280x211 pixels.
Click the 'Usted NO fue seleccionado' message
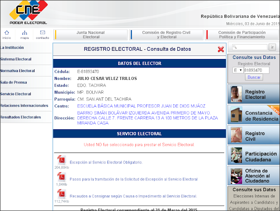point(139,145)
